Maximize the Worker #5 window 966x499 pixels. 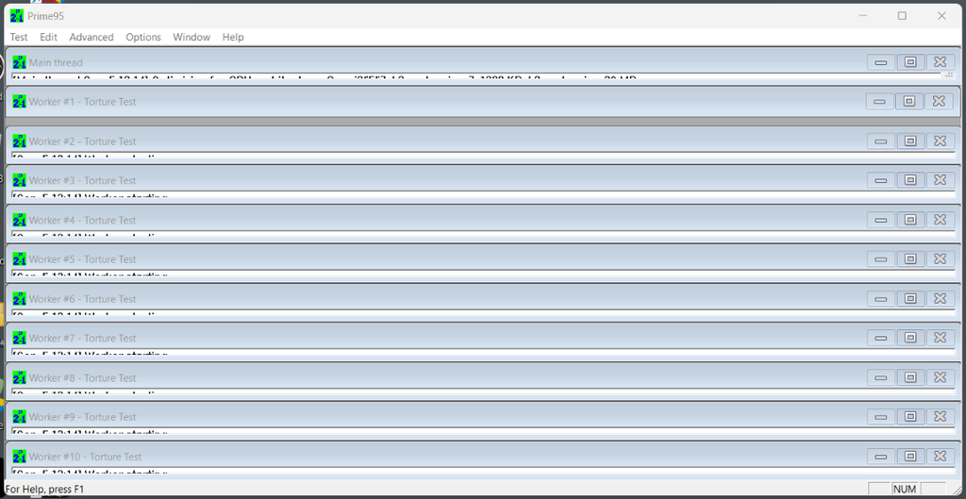click(x=910, y=258)
